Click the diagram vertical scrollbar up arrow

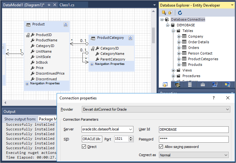pos(153,11)
